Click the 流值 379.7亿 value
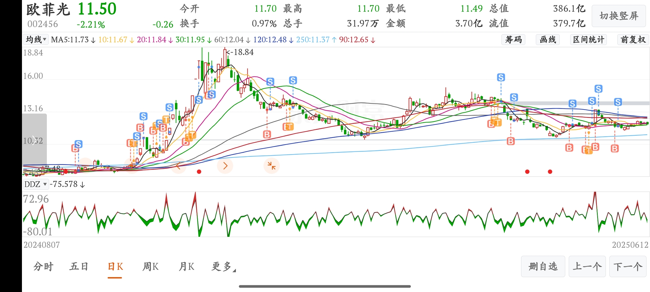Screen dimensions: 650x292 click(x=569, y=24)
